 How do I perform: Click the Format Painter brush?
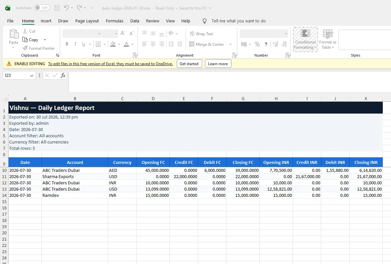point(39,48)
